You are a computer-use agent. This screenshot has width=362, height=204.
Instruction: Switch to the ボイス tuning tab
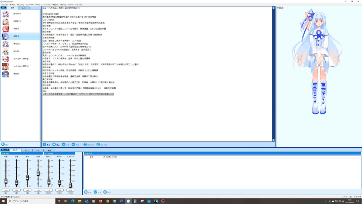click(27, 150)
